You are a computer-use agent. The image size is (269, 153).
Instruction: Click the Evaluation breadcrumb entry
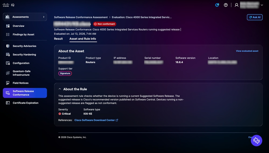[142, 17]
